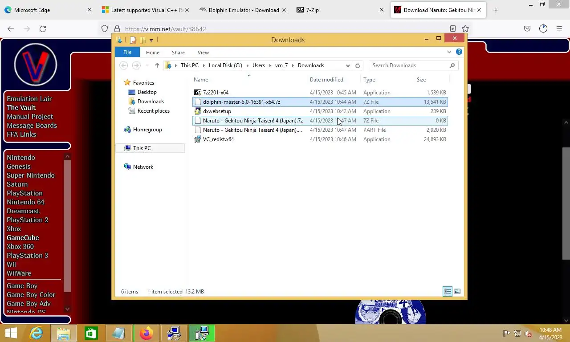Image resolution: width=570 pixels, height=342 pixels.
Task: Click the muted volume tray icon
Action: (x=528, y=334)
